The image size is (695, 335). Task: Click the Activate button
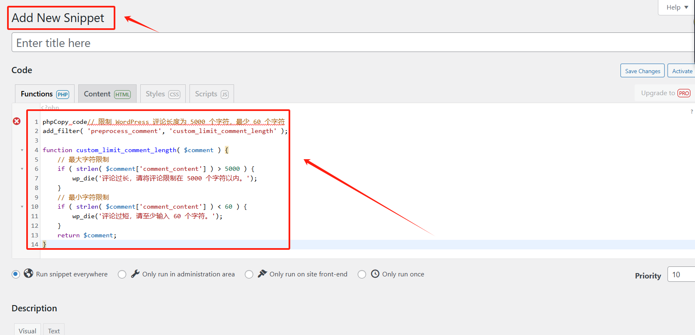[682, 71]
